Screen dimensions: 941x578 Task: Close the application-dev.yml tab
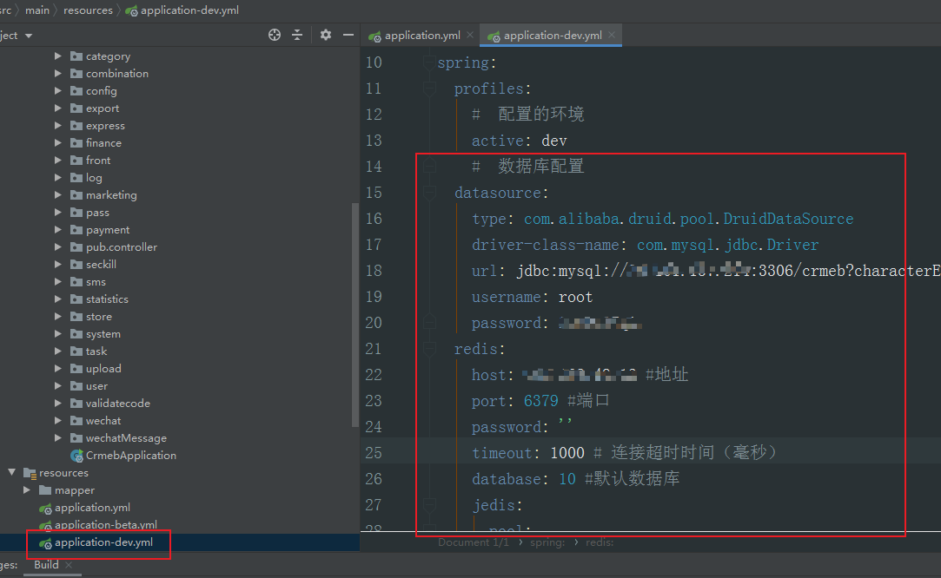pos(612,35)
